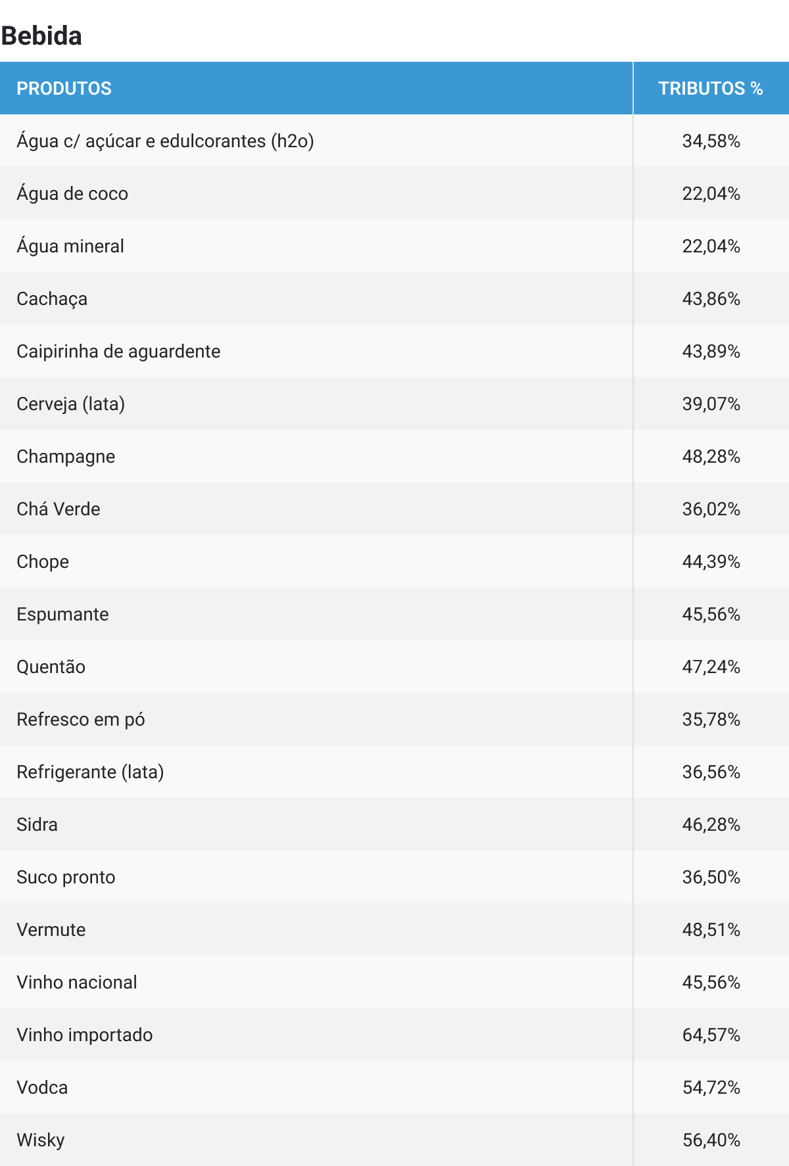Click the Bebida section heading

click(41, 35)
